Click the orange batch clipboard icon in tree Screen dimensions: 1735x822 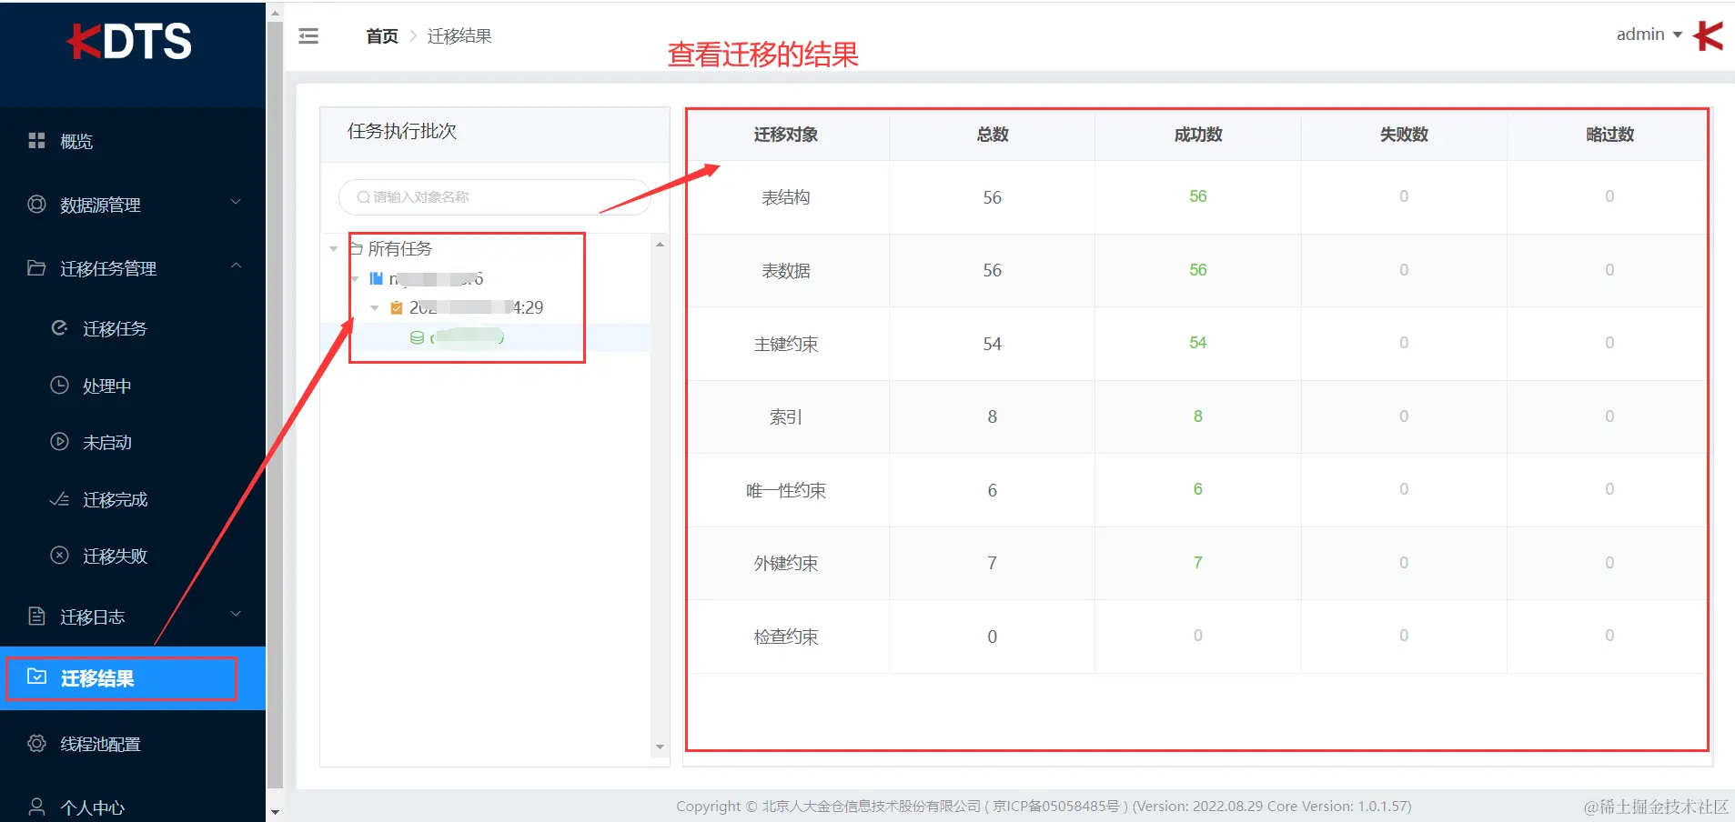click(x=396, y=307)
